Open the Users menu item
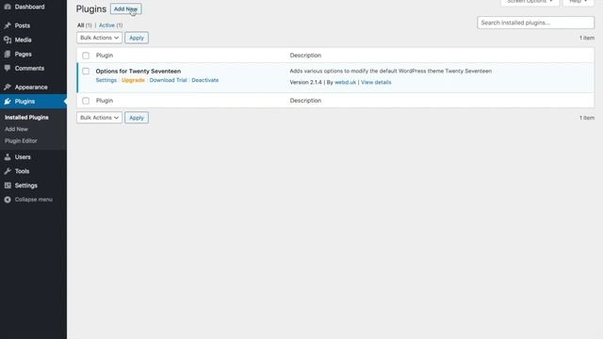The width and height of the screenshot is (603, 339). 23,157
